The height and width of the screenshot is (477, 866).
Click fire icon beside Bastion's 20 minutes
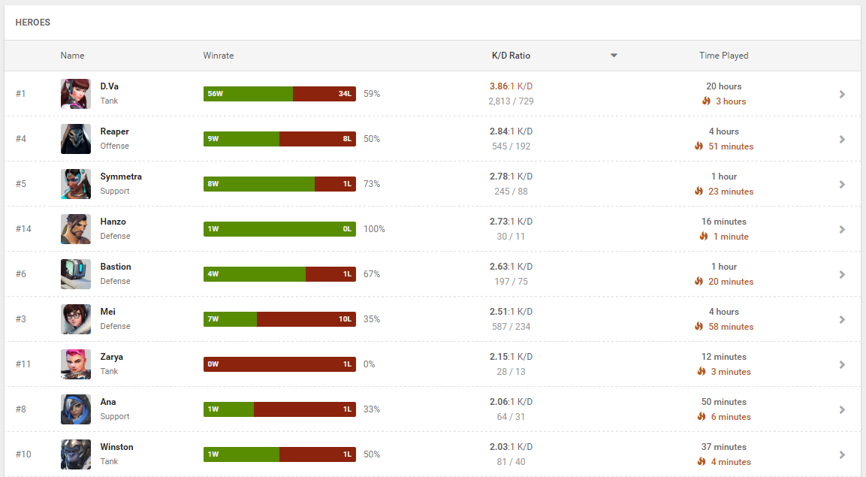coord(699,282)
